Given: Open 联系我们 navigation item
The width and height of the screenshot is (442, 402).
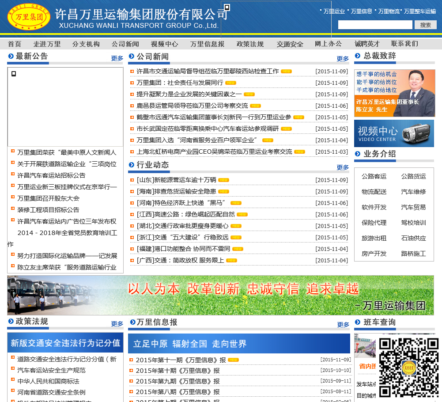Looking at the screenshot, I should [404, 44].
